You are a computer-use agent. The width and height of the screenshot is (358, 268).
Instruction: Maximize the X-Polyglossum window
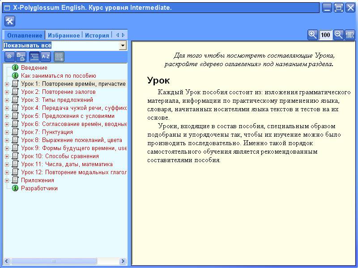tap(339, 8)
